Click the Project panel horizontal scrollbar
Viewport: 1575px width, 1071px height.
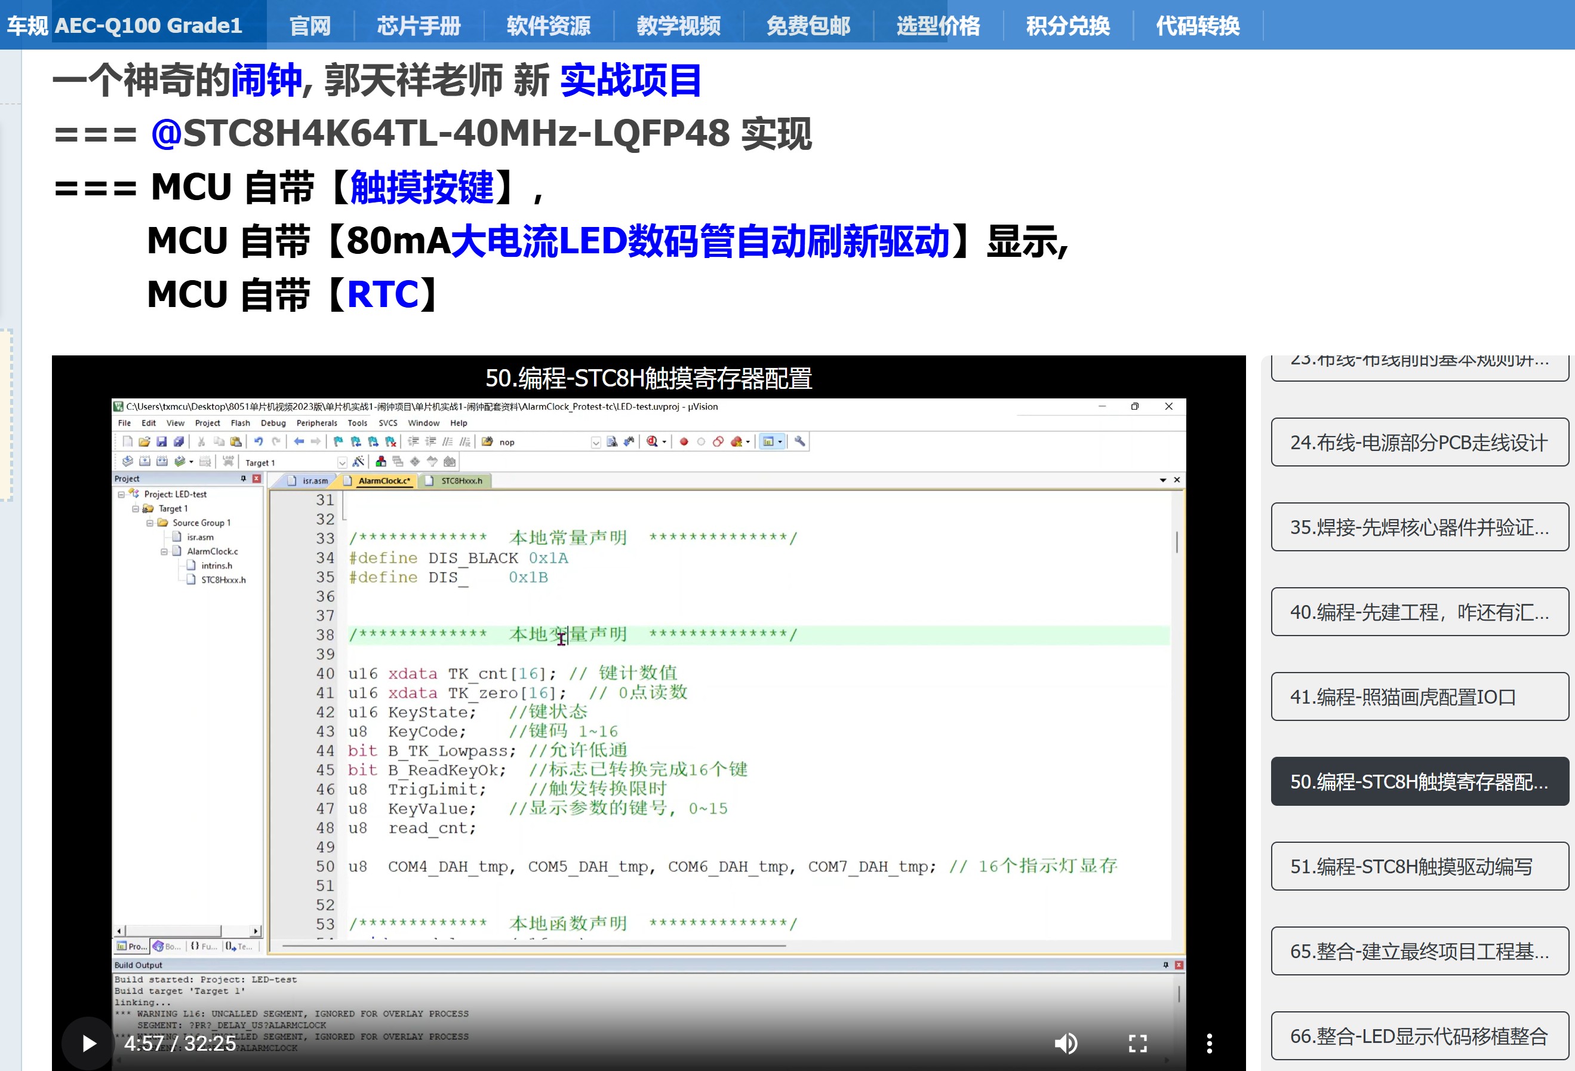point(189,931)
